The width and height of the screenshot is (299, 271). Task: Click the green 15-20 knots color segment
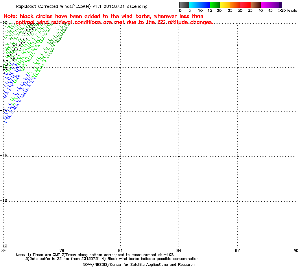tap(215, 5)
